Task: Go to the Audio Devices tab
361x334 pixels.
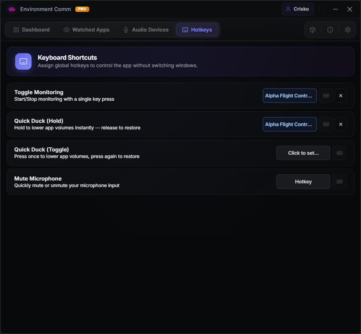Action: coord(146,30)
